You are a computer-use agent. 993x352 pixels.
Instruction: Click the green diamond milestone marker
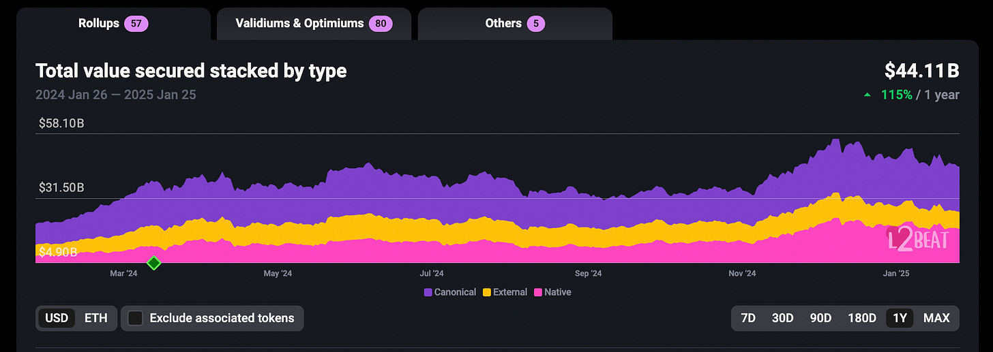coord(154,263)
